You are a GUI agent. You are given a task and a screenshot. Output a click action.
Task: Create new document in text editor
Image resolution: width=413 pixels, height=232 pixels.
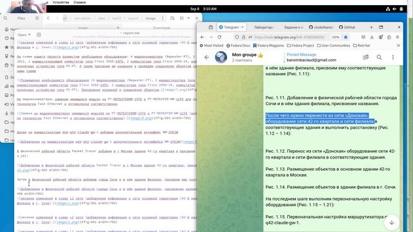[39, 35]
